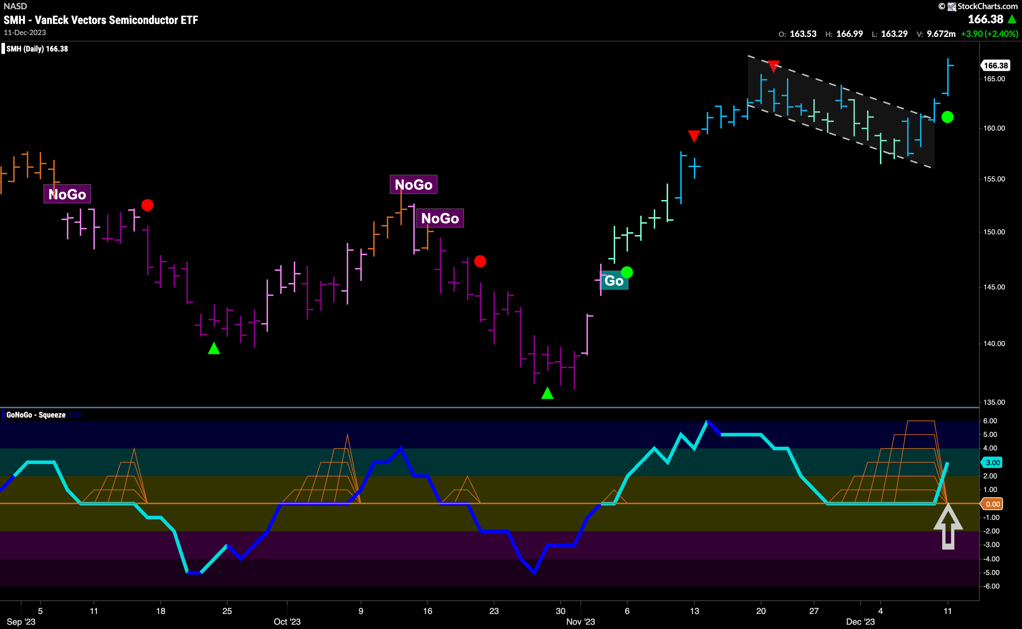Click the 30 date tick on the time axis

[561, 611]
